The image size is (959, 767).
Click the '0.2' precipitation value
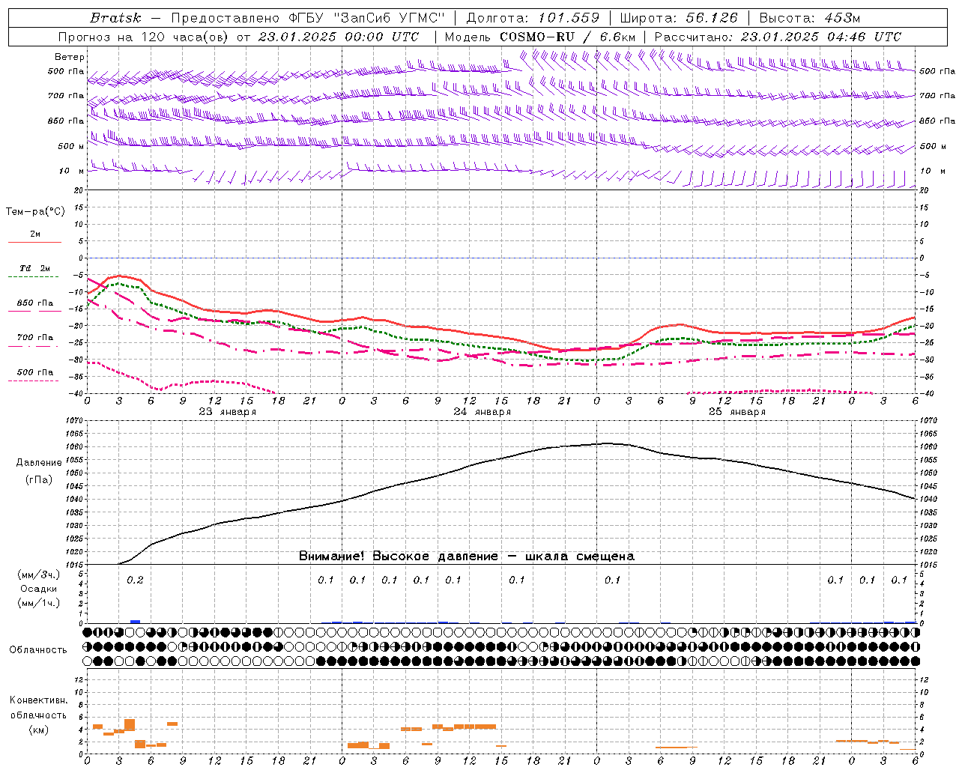[135, 580]
